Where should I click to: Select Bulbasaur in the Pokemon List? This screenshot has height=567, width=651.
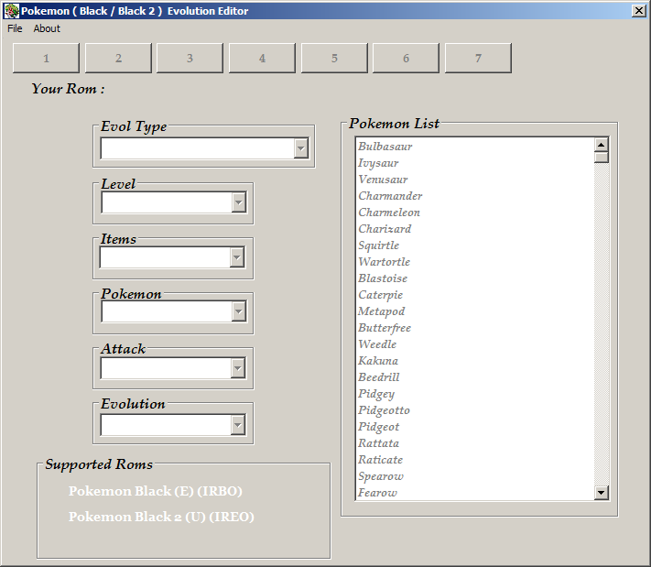coord(385,147)
